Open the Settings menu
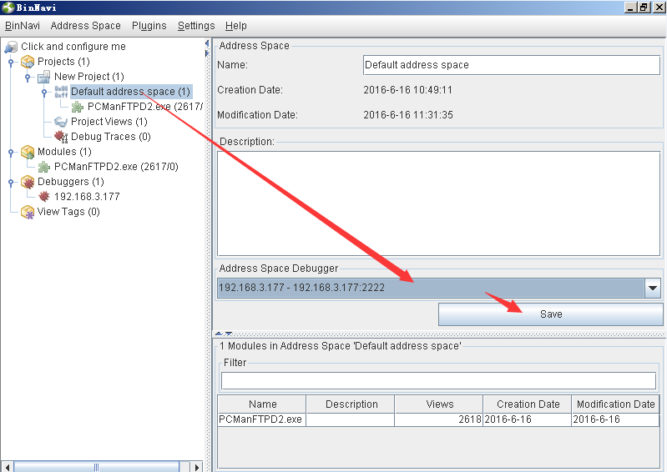Image resolution: width=667 pixels, height=472 pixels. (x=196, y=26)
